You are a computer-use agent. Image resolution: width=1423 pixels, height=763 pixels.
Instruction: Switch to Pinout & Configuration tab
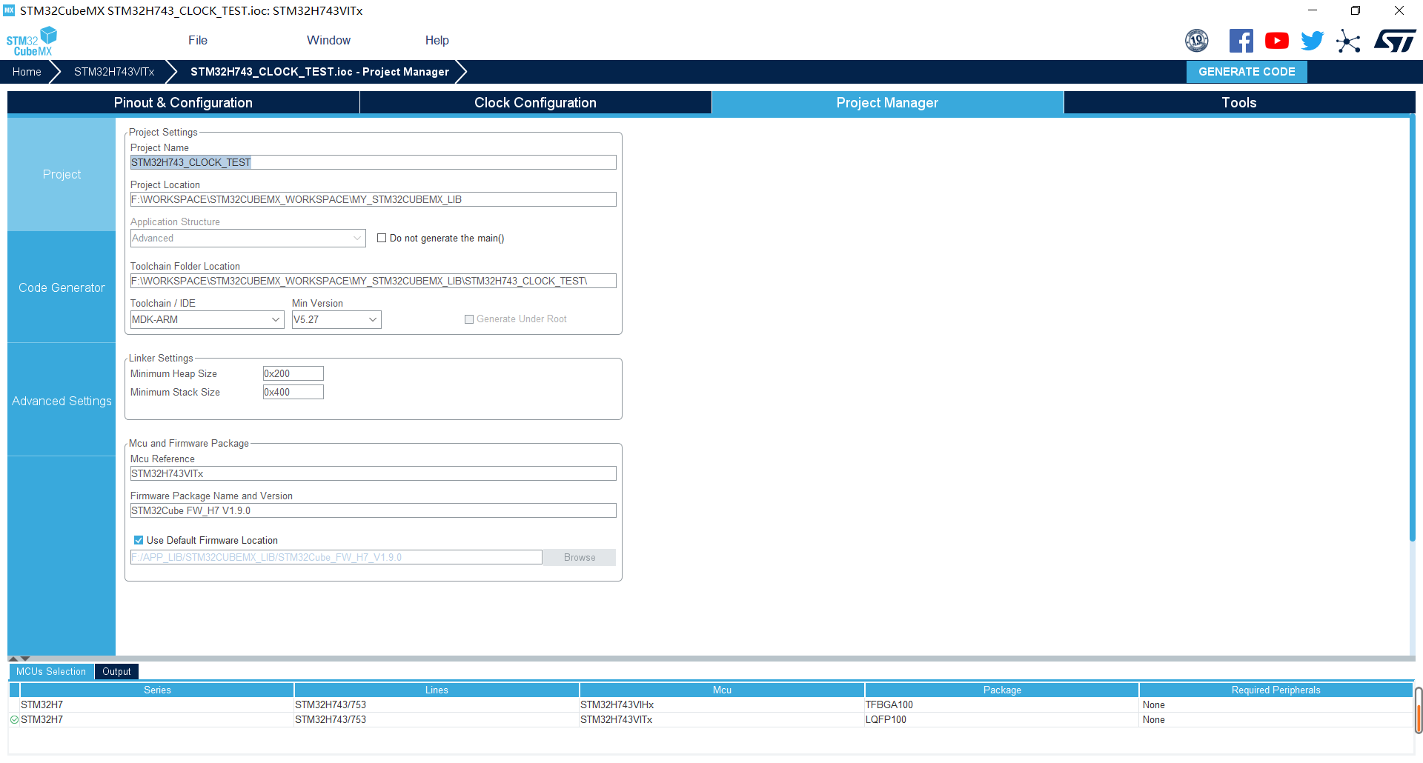coord(183,102)
